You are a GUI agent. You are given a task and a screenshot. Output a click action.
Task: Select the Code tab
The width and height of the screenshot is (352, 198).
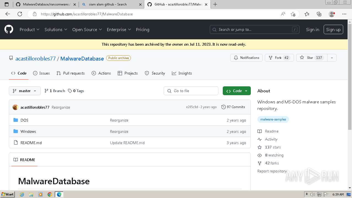[19, 73]
